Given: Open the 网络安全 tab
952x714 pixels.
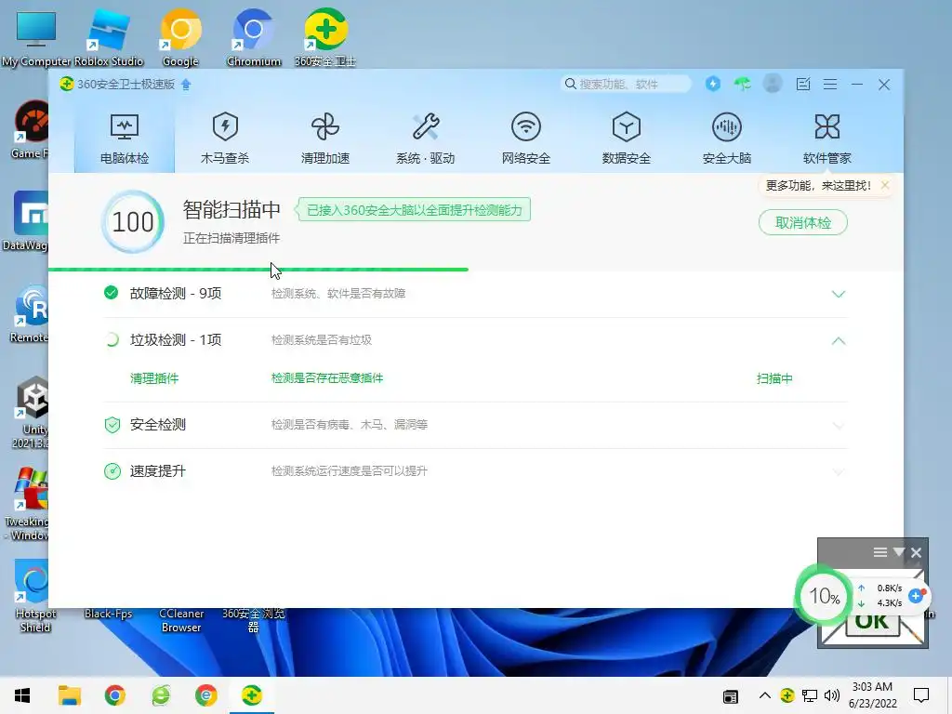Looking at the screenshot, I should tap(526, 139).
